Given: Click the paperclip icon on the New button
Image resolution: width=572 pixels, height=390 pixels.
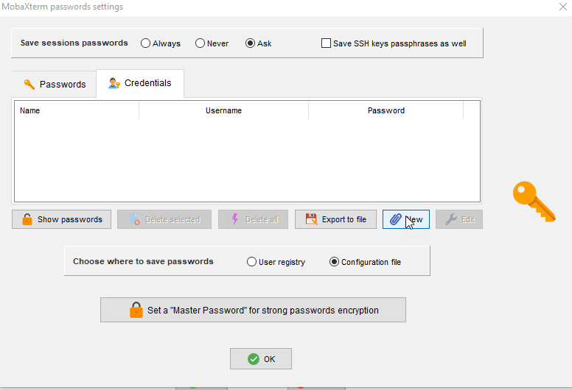Looking at the screenshot, I should (395, 219).
